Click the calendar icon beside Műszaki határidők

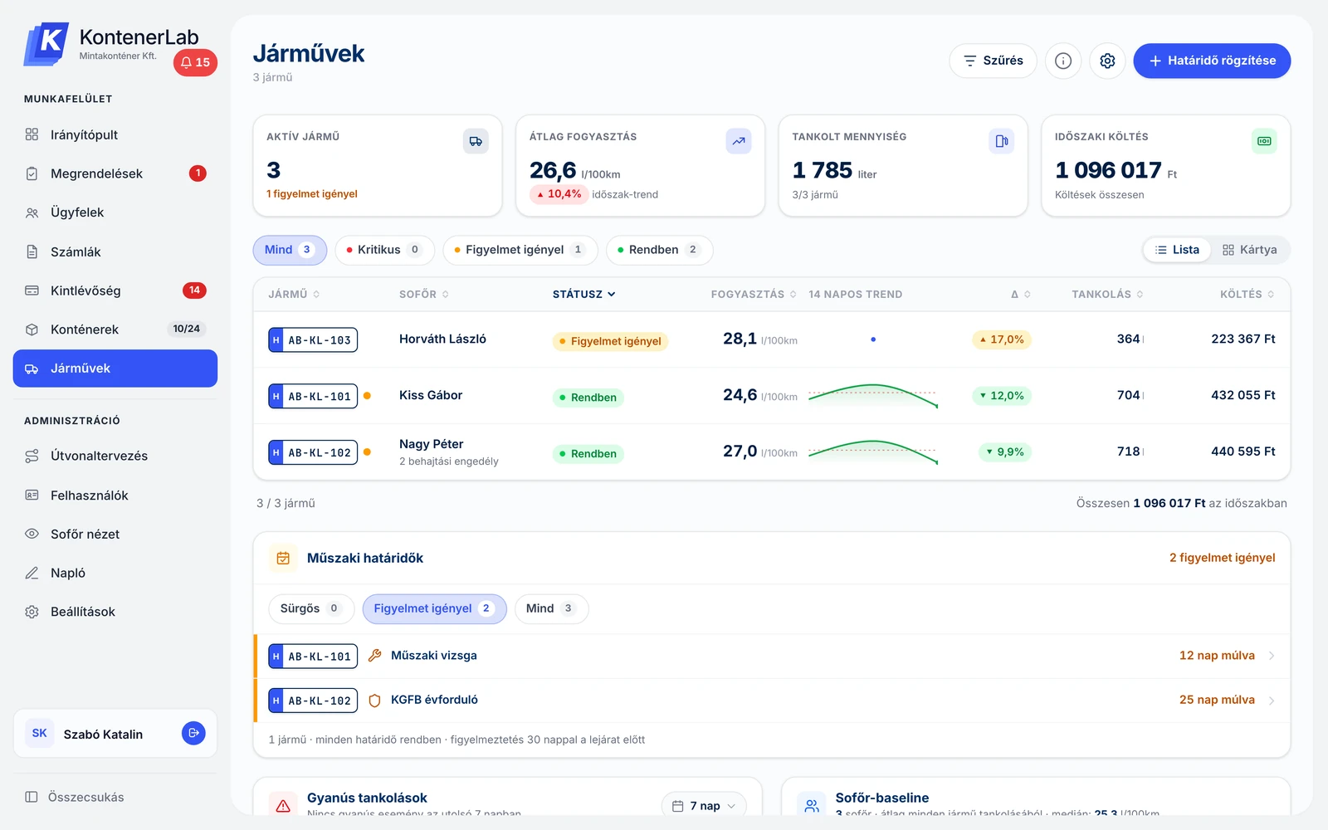click(283, 558)
